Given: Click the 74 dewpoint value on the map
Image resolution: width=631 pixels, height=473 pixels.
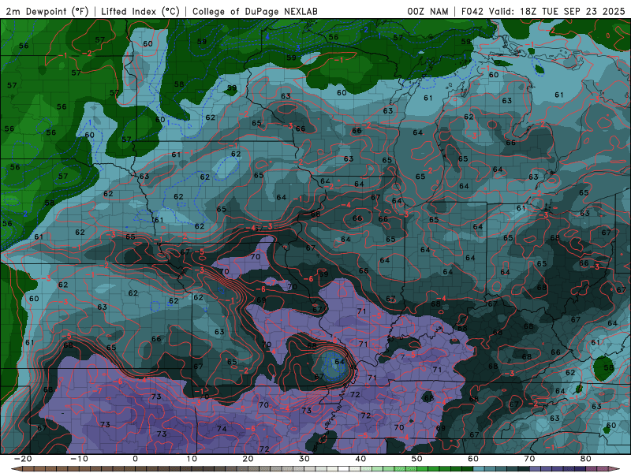Looking at the screenshot, I should pos(222,429).
